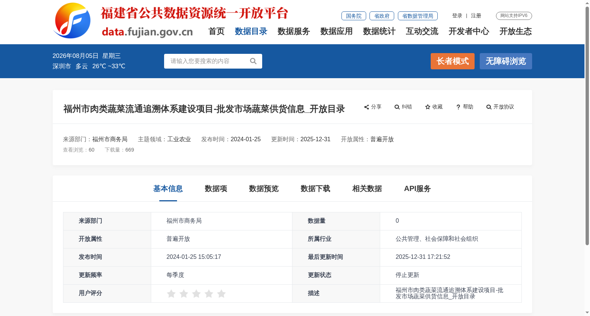Rate five stars in 用户评分
The image size is (590, 316).
click(221, 294)
